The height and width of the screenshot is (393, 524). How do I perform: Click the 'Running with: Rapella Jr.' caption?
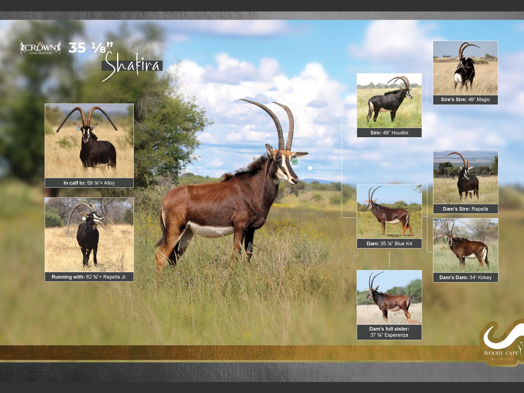(89, 277)
